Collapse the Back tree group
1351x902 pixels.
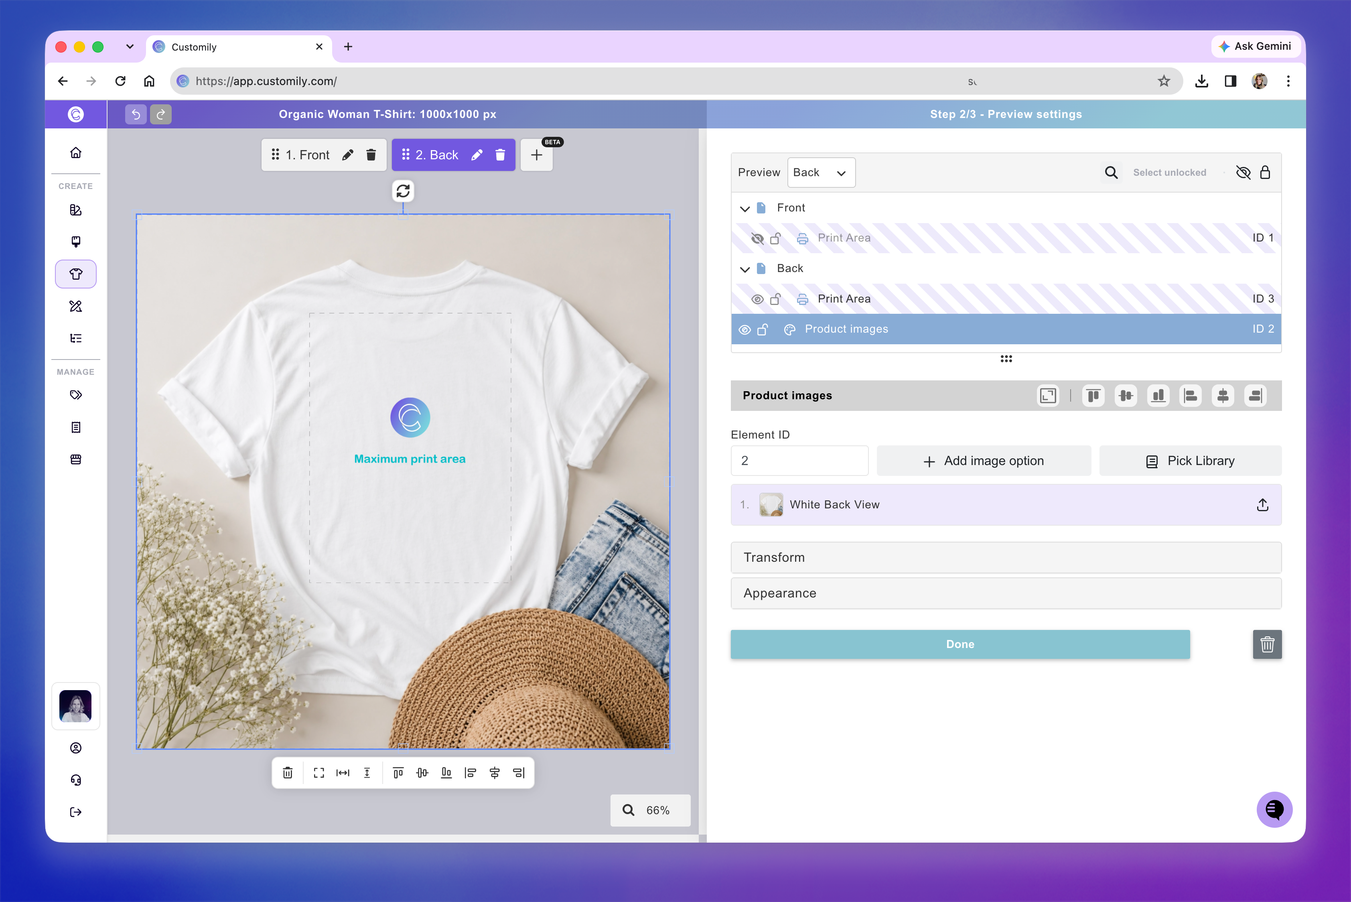coord(745,269)
